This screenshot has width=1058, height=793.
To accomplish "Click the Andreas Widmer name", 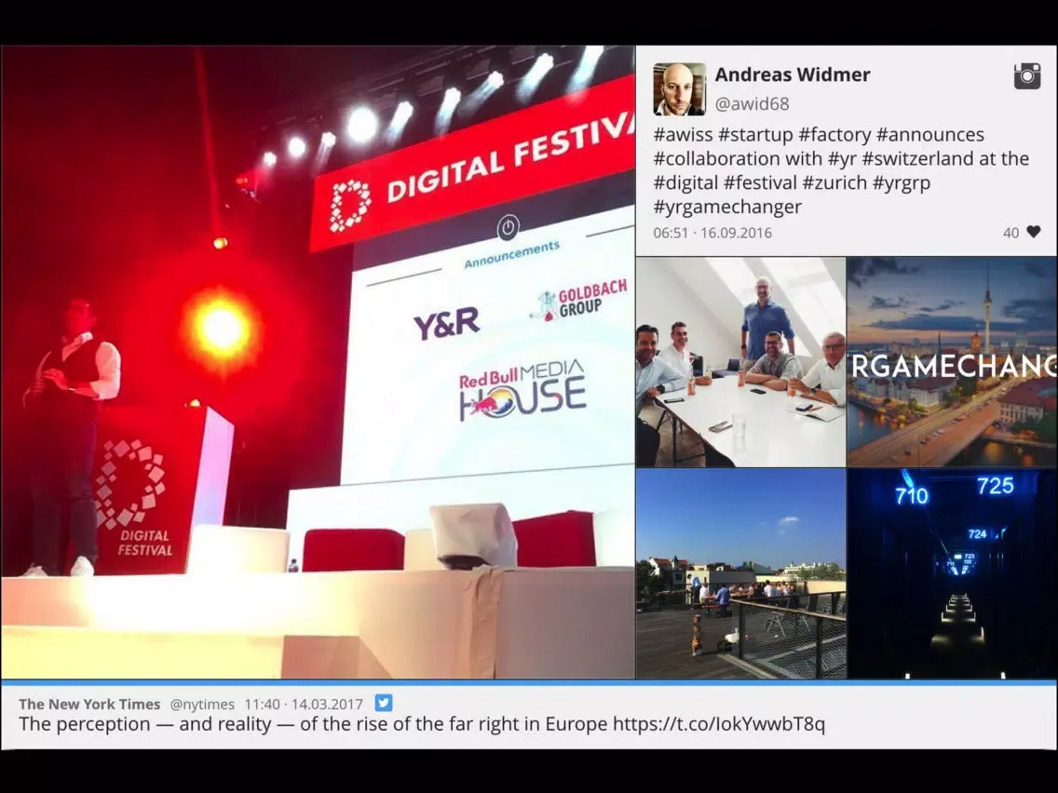I will click(x=793, y=74).
